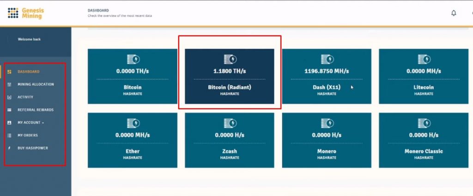Select the Ether card name
Viewport: 473px width, 196px height.
(x=133, y=151)
